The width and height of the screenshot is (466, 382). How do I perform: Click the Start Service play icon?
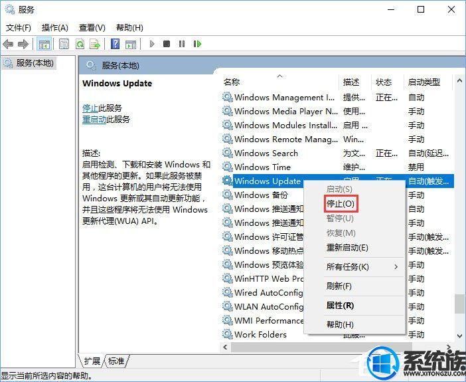tap(152, 44)
